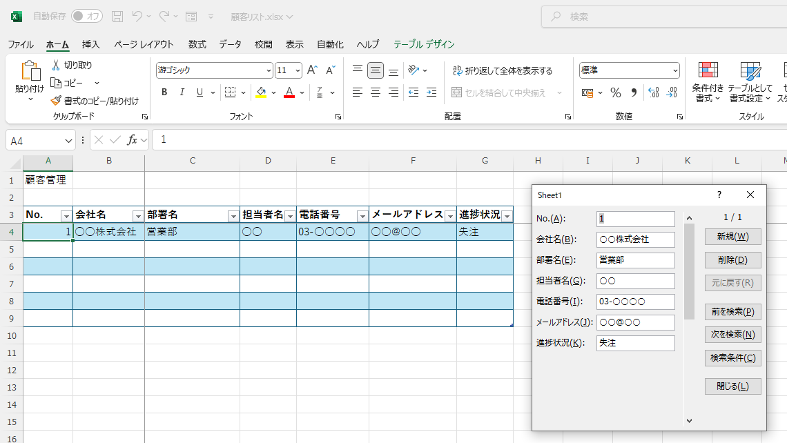Open the 進捗状況 column filter dropdown
Image resolution: width=787 pixels, height=443 pixels.
point(507,216)
